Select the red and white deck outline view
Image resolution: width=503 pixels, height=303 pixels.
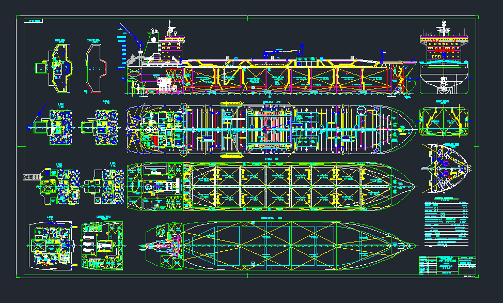point(96,67)
